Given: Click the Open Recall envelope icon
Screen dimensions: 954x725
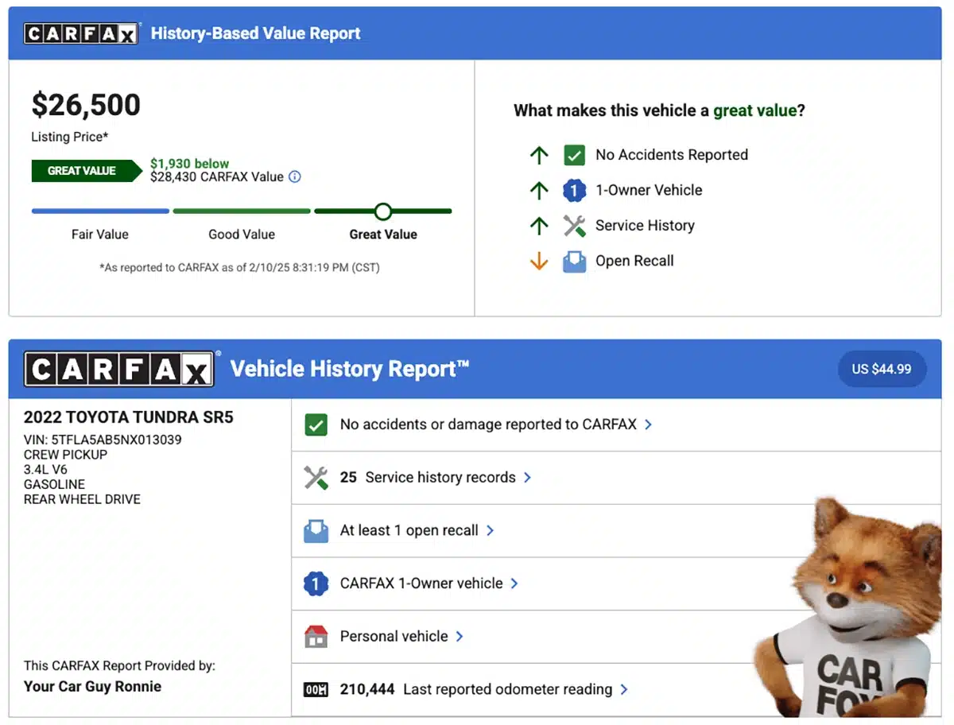Looking at the screenshot, I should pyautogui.click(x=574, y=262).
